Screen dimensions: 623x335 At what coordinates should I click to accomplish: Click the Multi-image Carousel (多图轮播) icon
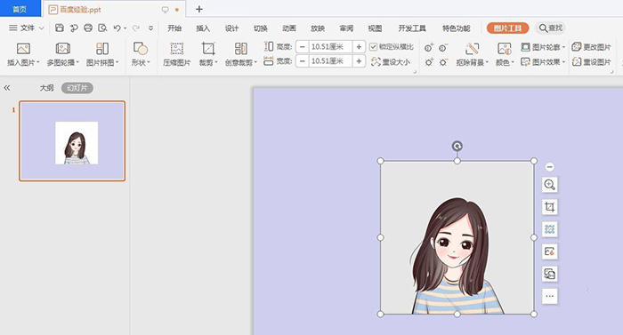pos(63,48)
